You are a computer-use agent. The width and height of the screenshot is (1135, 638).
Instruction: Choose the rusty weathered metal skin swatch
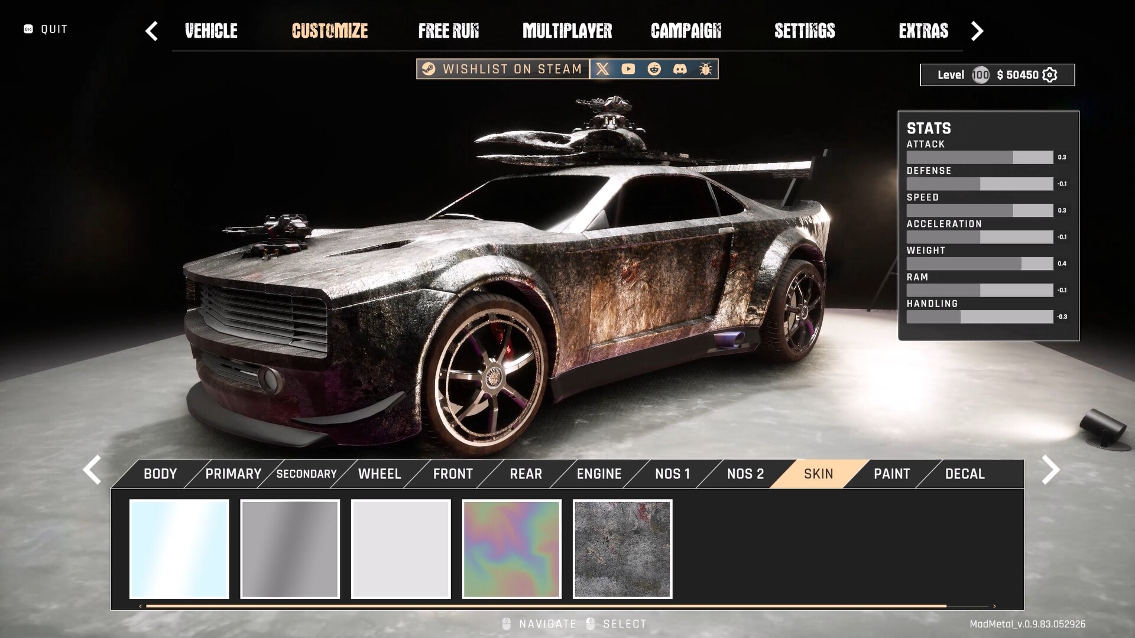point(622,549)
